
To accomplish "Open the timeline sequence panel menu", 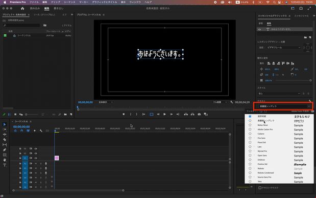I will coord(31,121).
